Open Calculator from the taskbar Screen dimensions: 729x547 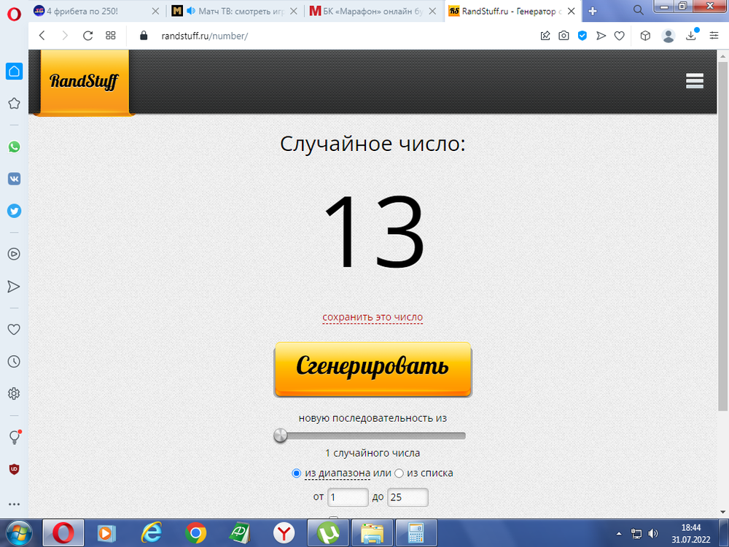click(416, 533)
